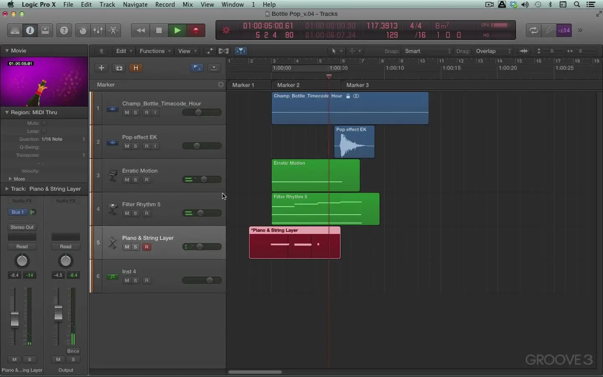Open the Window menu
Image resolution: width=603 pixels, height=377 pixels.
pyautogui.click(x=232, y=5)
